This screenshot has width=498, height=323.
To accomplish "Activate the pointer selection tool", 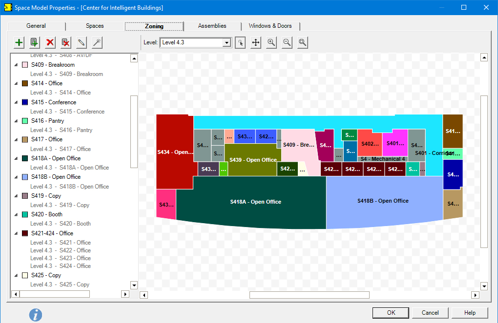I will click(240, 42).
